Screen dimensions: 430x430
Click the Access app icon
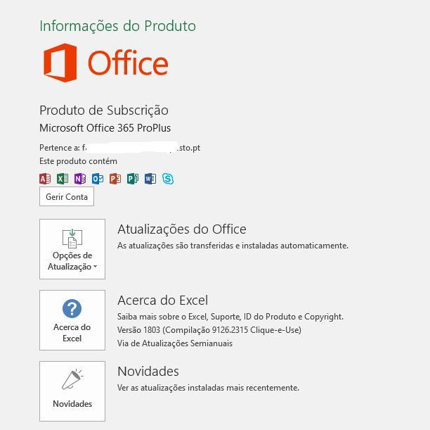[45, 179]
